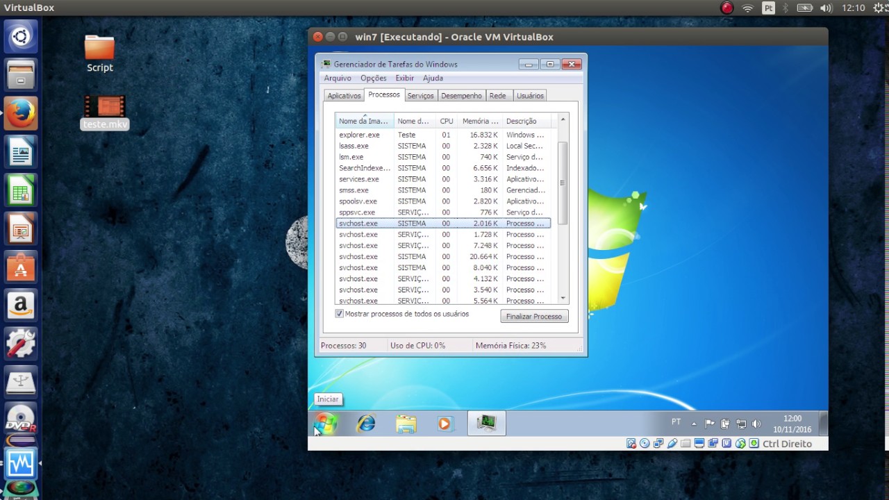
Task: Open Internet Explorer from the Windows taskbar
Action: pyautogui.click(x=365, y=423)
